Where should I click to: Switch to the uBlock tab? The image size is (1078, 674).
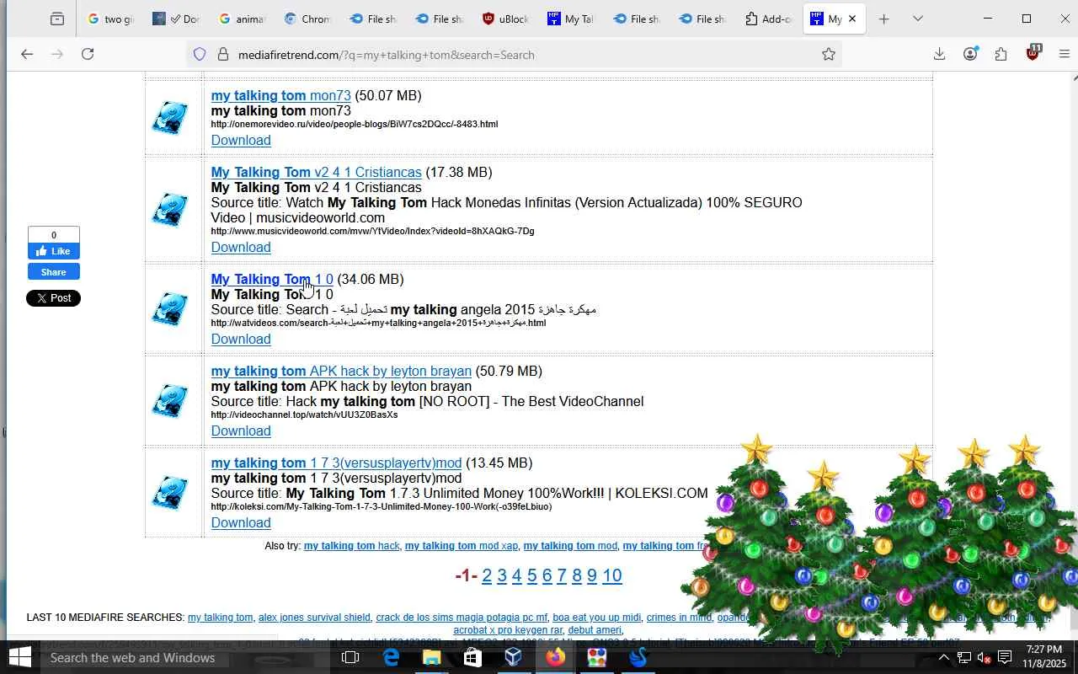[x=505, y=19]
